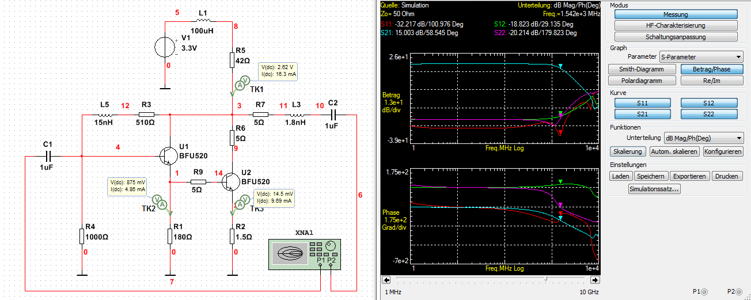Click the ground symbol below R4
Viewport: 751px width, 300px height.
(82, 275)
